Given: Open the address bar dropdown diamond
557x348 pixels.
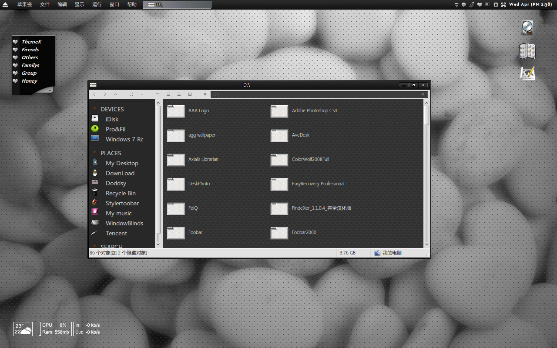Looking at the screenshot, I should pyautogui.click(x=423, y=94).
